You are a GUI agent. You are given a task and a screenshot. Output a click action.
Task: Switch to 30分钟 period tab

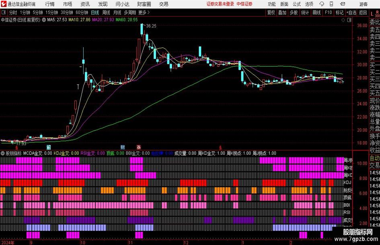tap(67, 12)
